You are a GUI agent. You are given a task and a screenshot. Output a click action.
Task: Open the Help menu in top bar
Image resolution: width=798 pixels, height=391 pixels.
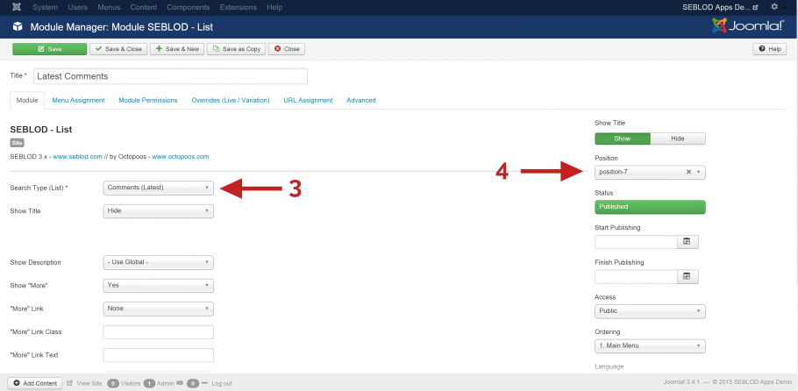click(x=274, y=7)
